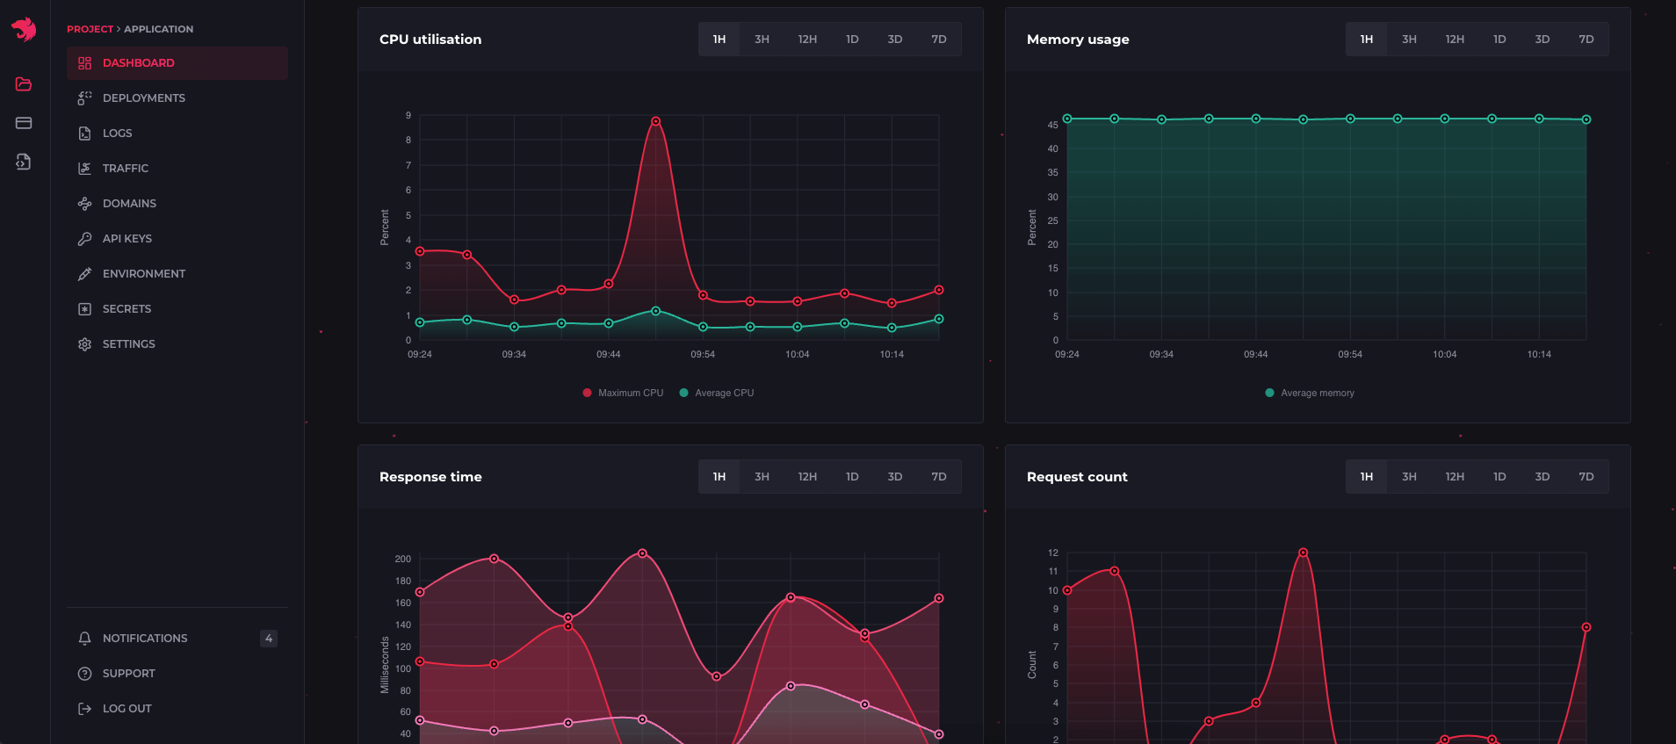The height and width of the screenshot is (744, 1676).
Task: Toggle Average CPU series in legend
Action: 717,393
